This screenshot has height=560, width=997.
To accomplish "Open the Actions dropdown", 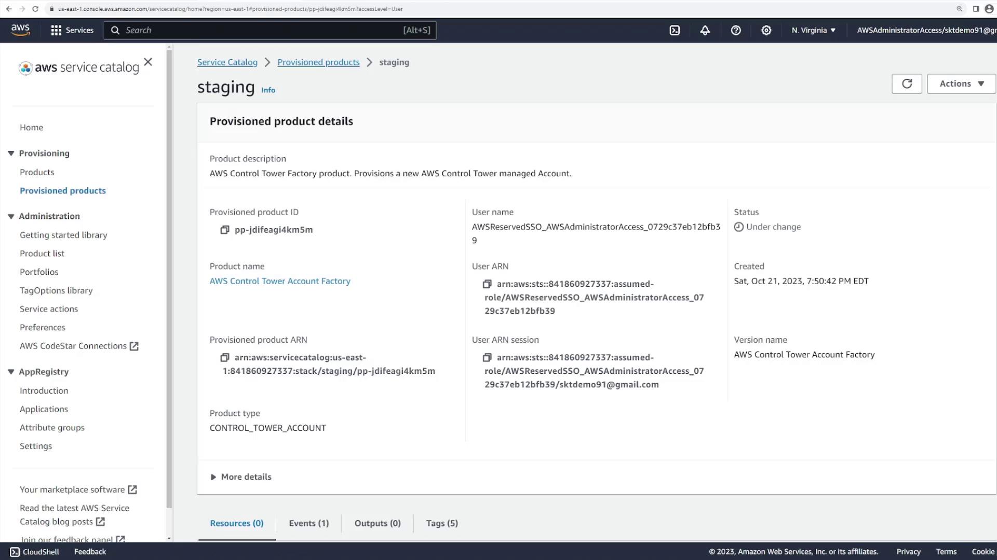I will 961,83.
